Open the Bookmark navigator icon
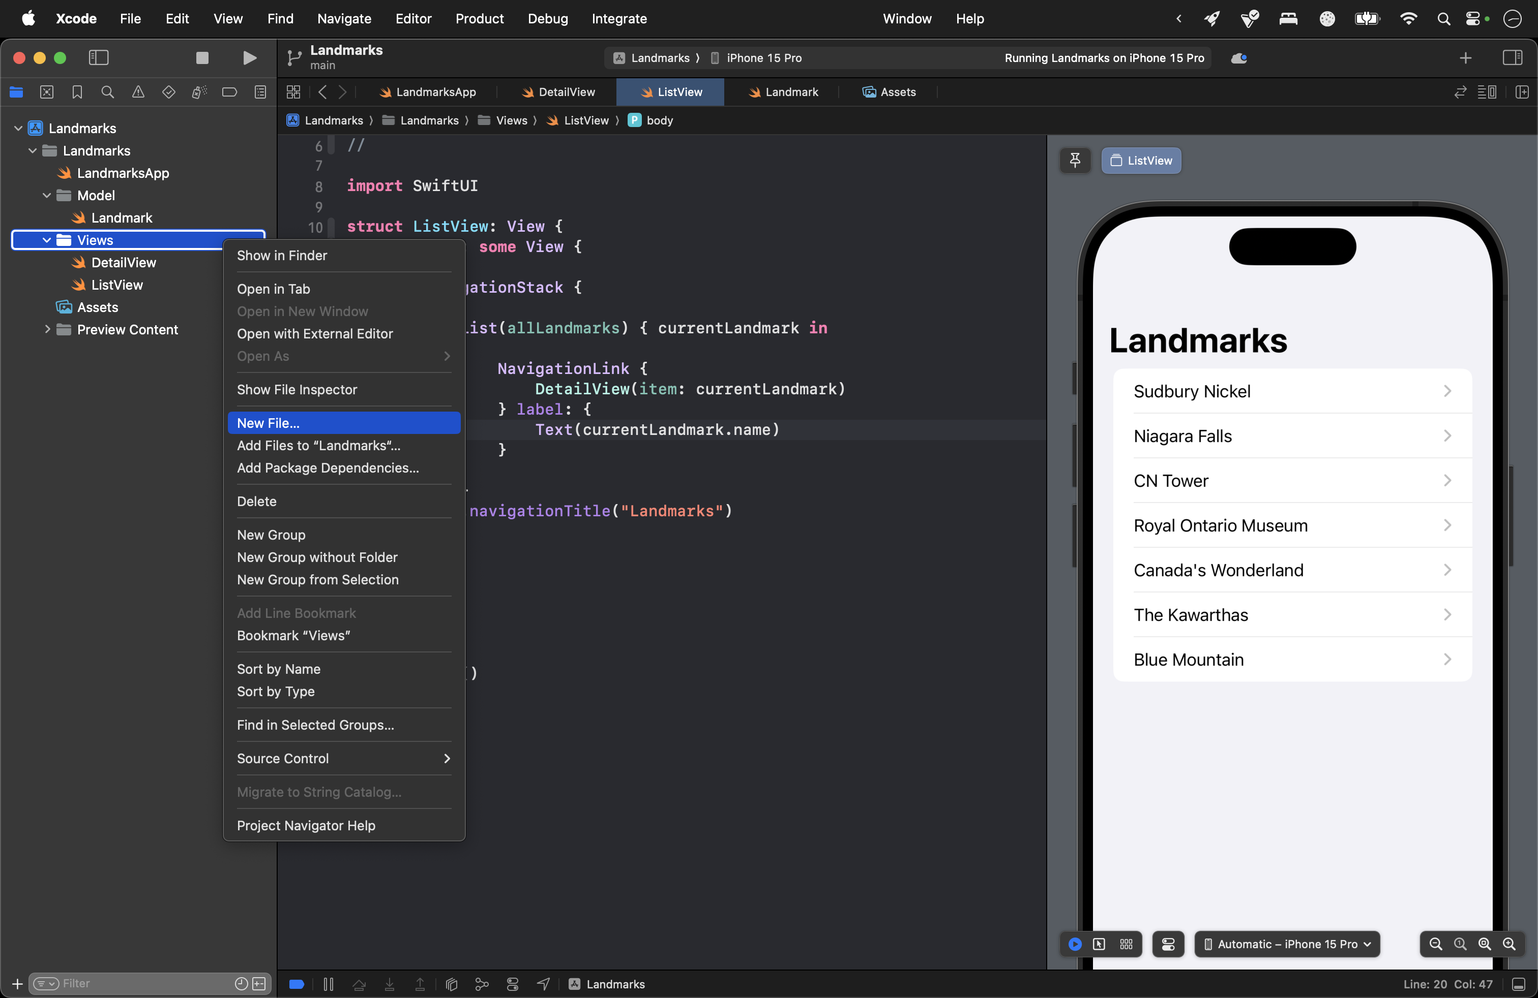The width and height of the screenshot is (1538, 998). [77, 92]
